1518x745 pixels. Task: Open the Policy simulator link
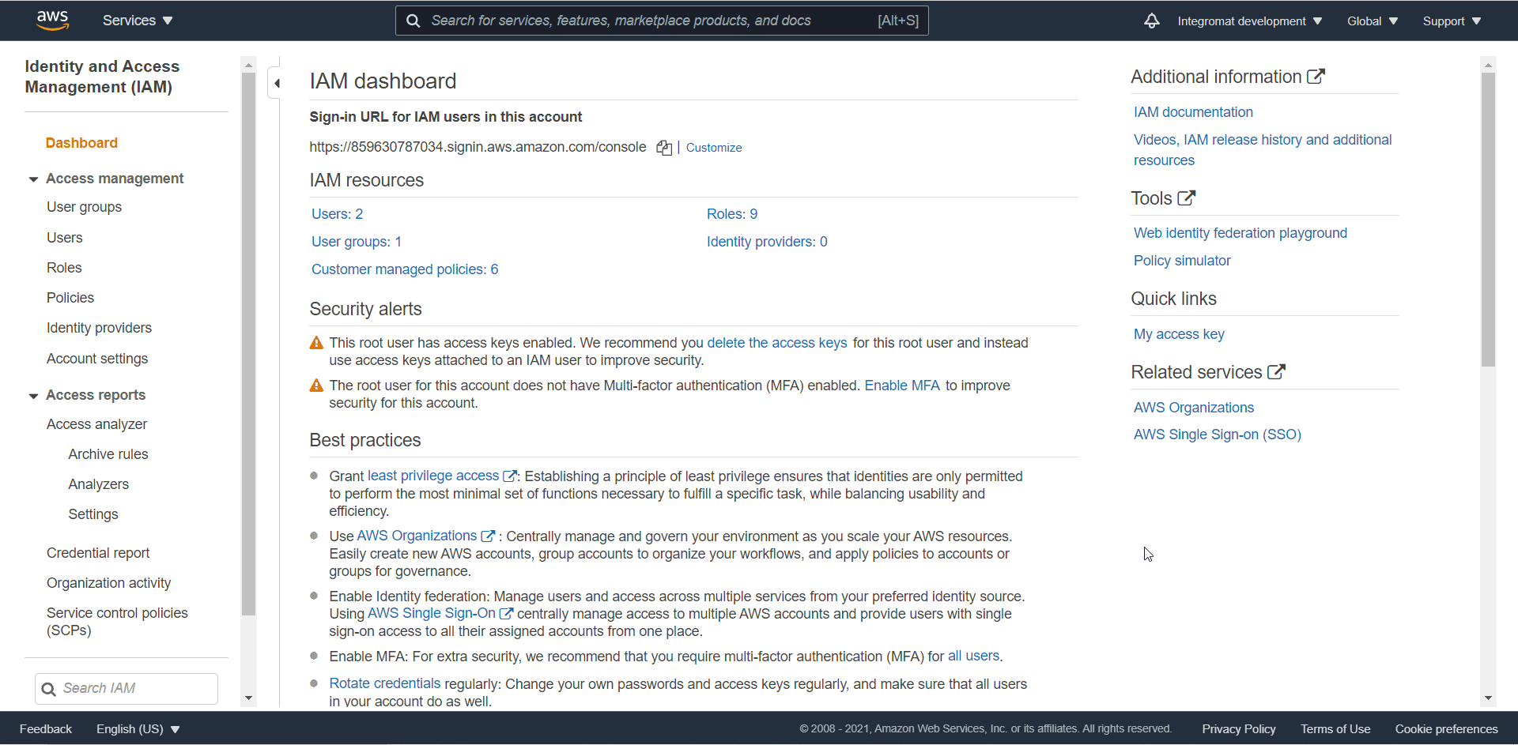(1182, 260)
